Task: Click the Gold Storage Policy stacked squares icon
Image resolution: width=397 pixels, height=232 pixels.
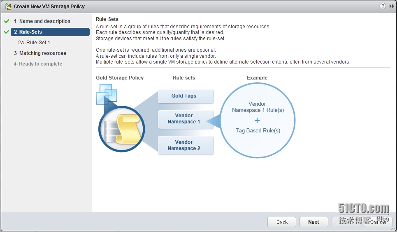Action: click(106, 94)
